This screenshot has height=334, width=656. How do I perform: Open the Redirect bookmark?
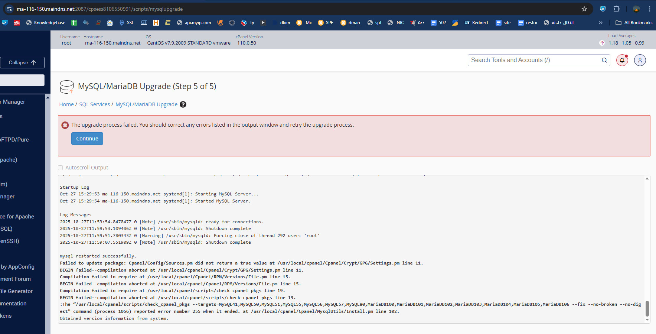[x=476, y=23]
